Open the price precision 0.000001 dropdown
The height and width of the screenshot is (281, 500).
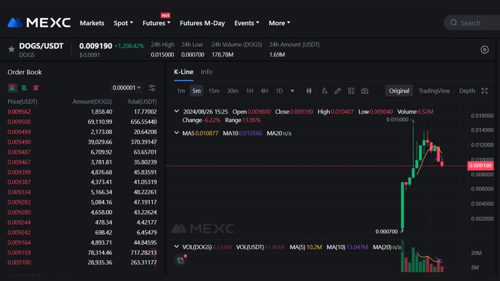click(x=127, y=88)
